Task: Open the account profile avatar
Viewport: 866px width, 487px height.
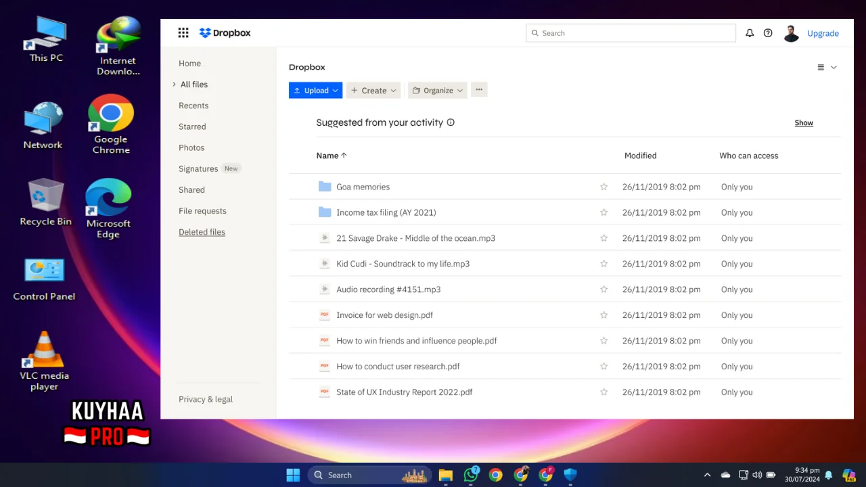Action: 791,33
